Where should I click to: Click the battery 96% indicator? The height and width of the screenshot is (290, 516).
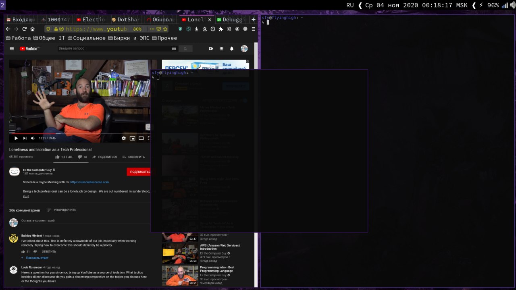point(489,5)
